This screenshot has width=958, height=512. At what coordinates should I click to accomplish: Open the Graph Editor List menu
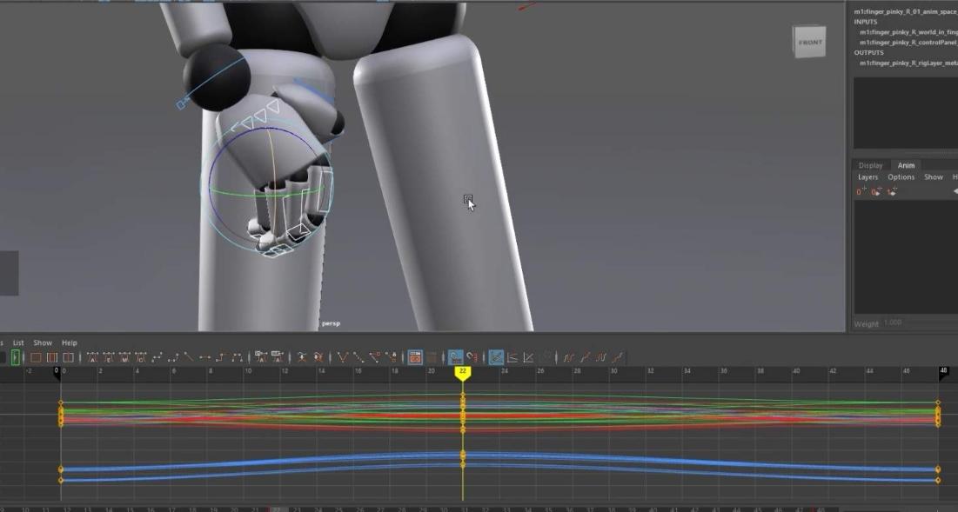pos(18,342)
